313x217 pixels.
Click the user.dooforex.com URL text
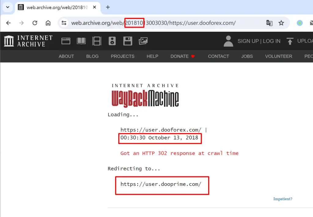161,130
